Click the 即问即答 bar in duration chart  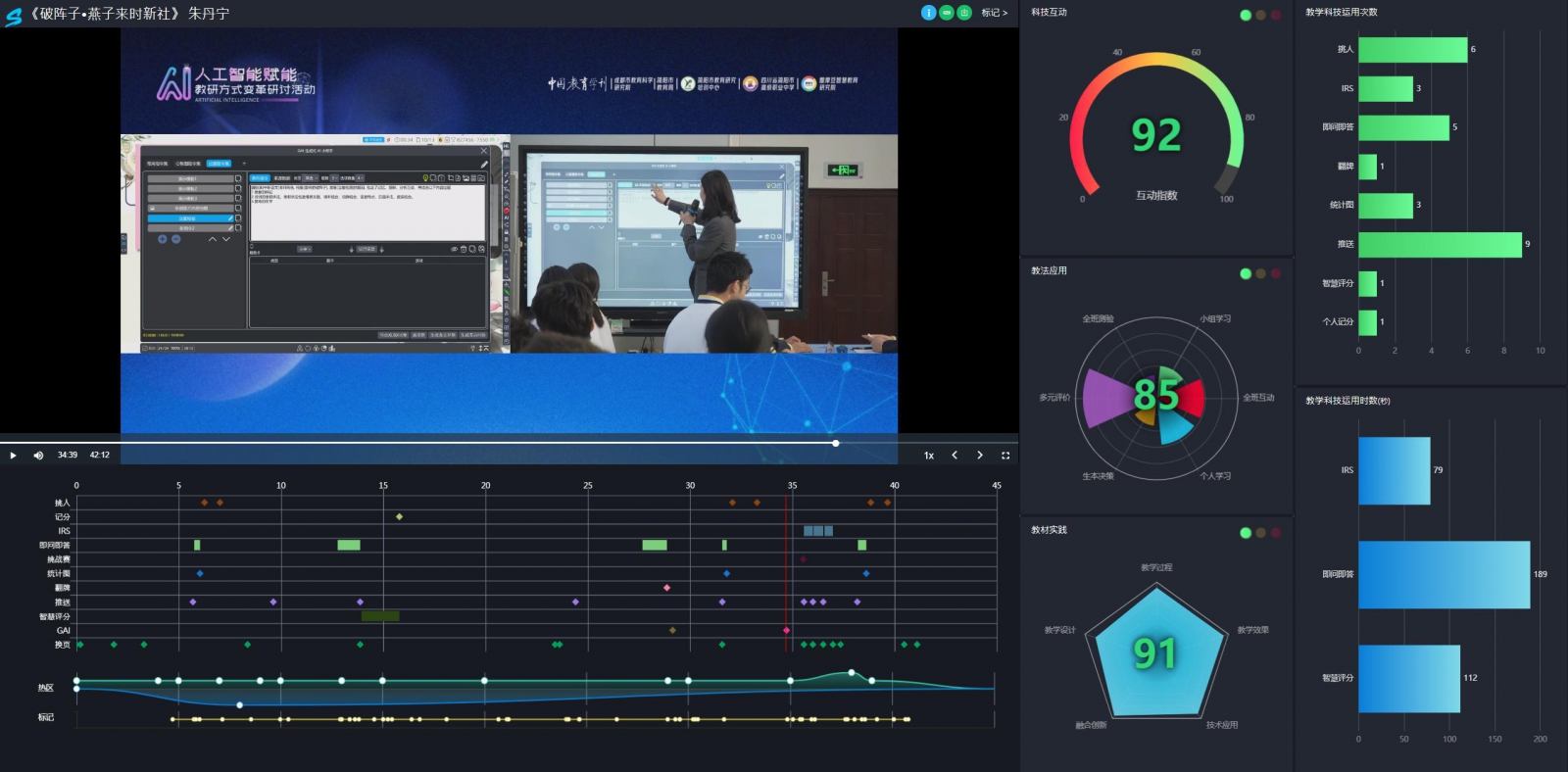pos(1443,574)
